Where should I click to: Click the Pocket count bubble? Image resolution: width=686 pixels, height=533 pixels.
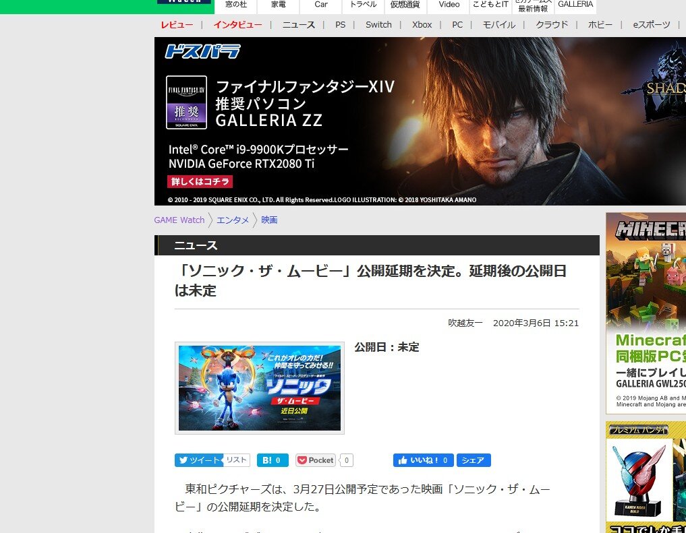coord(347,460)
